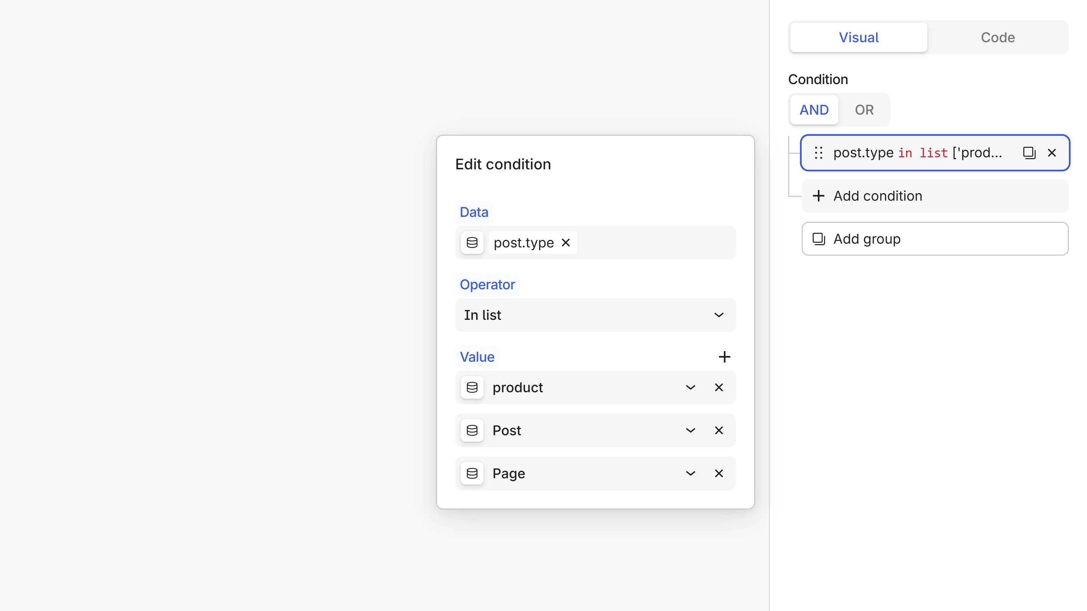The height and width of the screenshot is (611, 1087).
Task: Click the plus icon in Add condition
Action: 818,196
